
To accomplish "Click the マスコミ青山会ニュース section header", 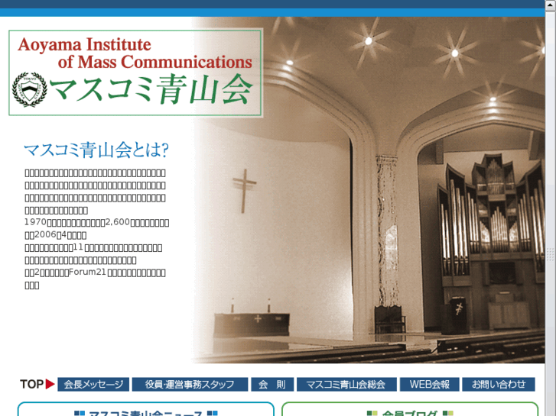I will [146, 413].
